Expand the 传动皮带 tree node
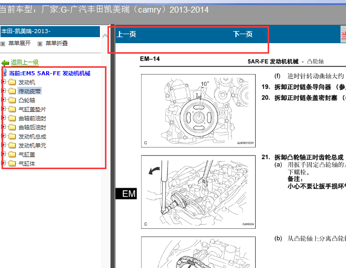This screenshot has width=346, height=268. click(x=4, y=91)
